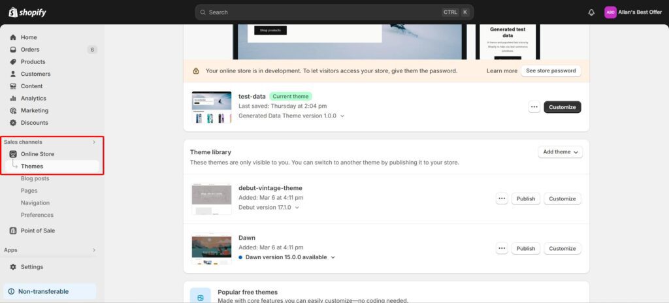Screen dimensions: 669x303
Task: Select Blog posts in sidebar
Action: 35,178
